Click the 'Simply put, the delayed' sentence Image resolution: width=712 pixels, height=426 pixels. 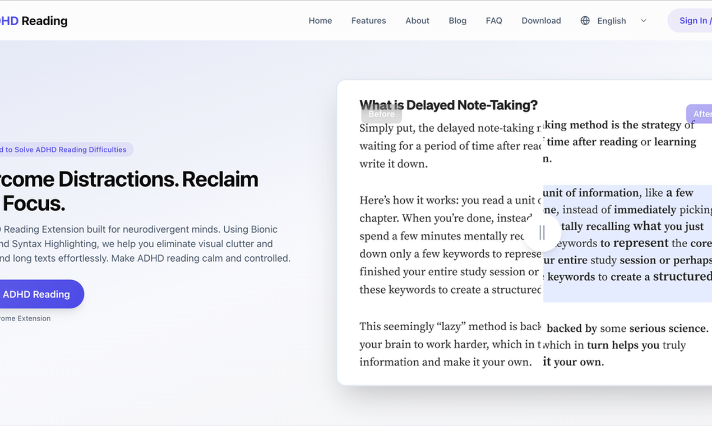[450, 146]
